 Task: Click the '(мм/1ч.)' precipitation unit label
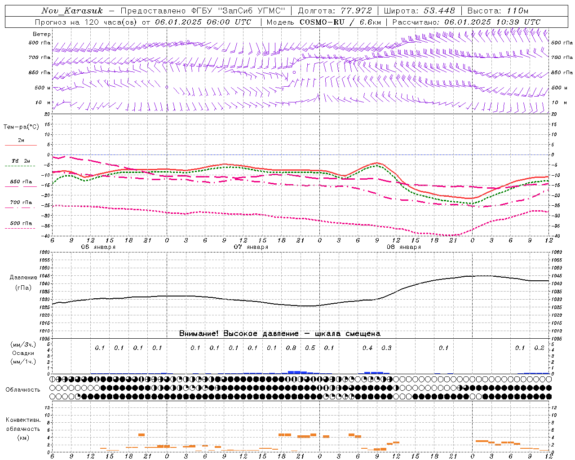pos(23,362)
